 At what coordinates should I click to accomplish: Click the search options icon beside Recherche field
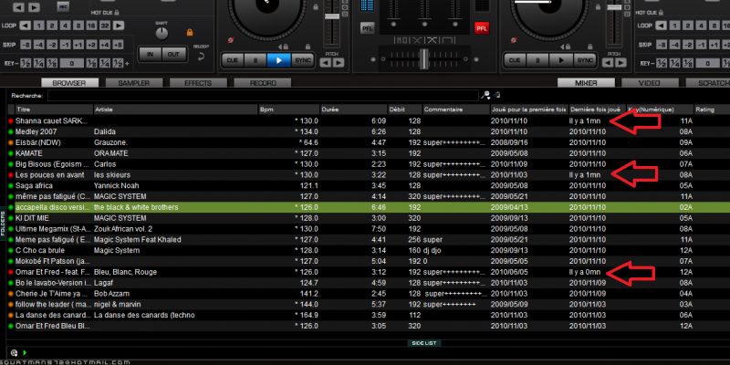pyautogui.click(x=486, y=95)
